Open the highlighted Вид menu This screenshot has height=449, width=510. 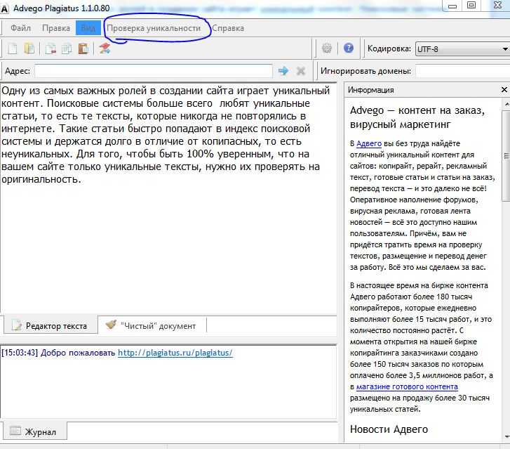pos(88,28)
